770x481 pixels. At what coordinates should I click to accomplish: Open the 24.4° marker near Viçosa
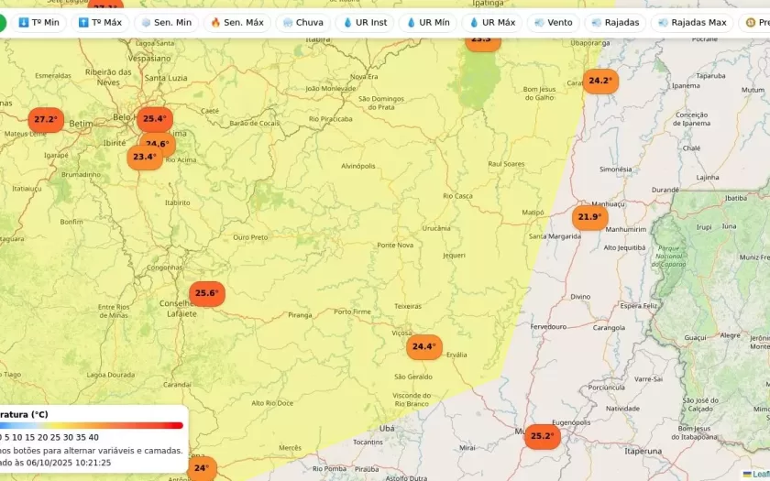tap(423, 347)
